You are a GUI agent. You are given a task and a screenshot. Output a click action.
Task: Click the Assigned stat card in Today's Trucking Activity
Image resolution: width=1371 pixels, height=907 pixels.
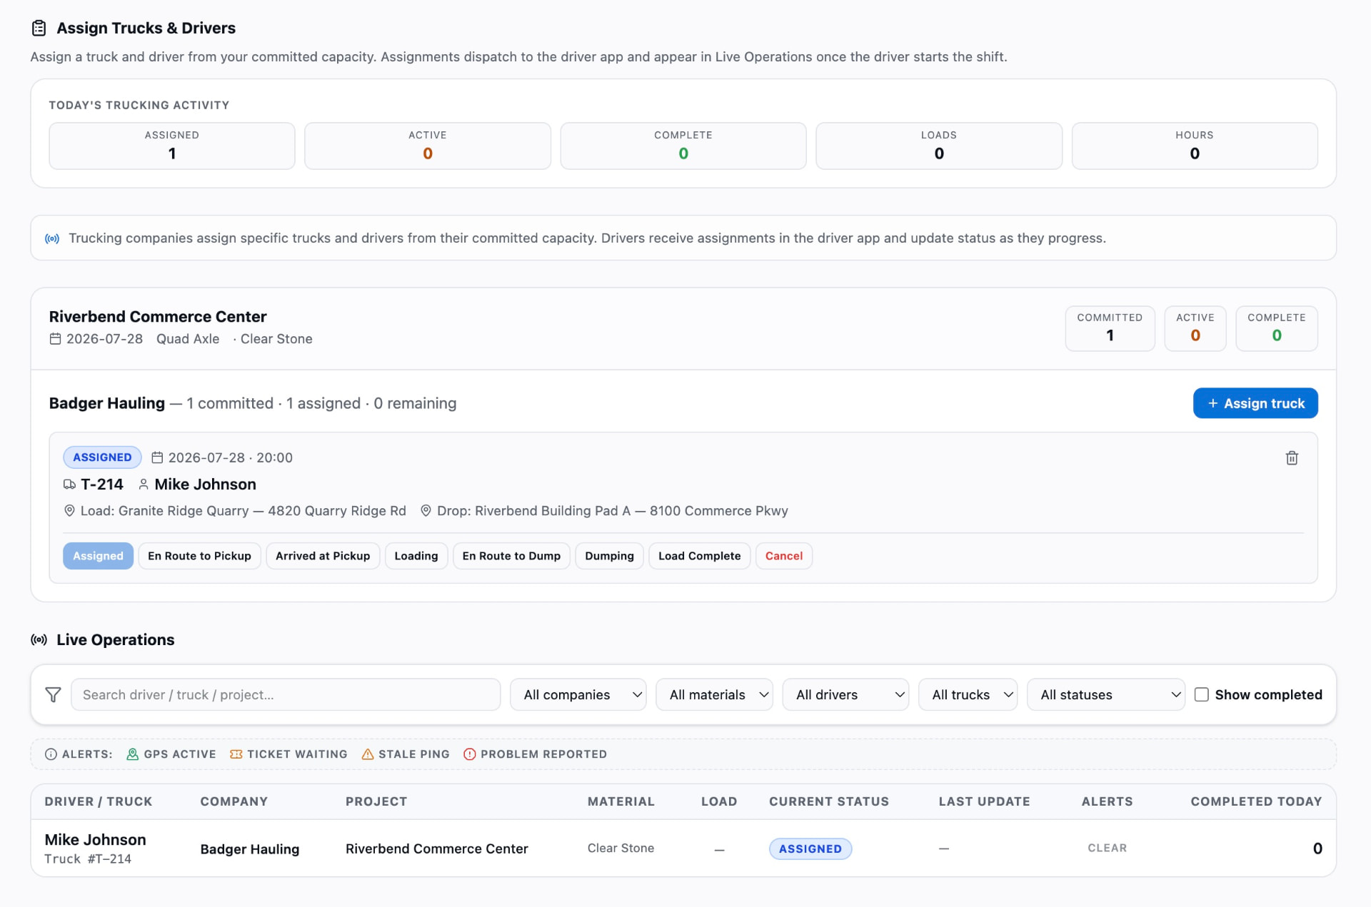click(x=172, y=146)
